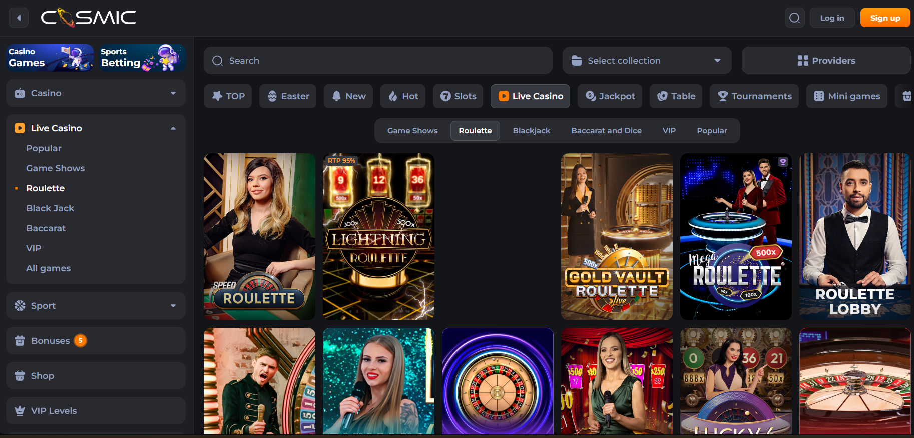
Task: Click the magnifier icon inside the Search field
Action: pos(217,61)
